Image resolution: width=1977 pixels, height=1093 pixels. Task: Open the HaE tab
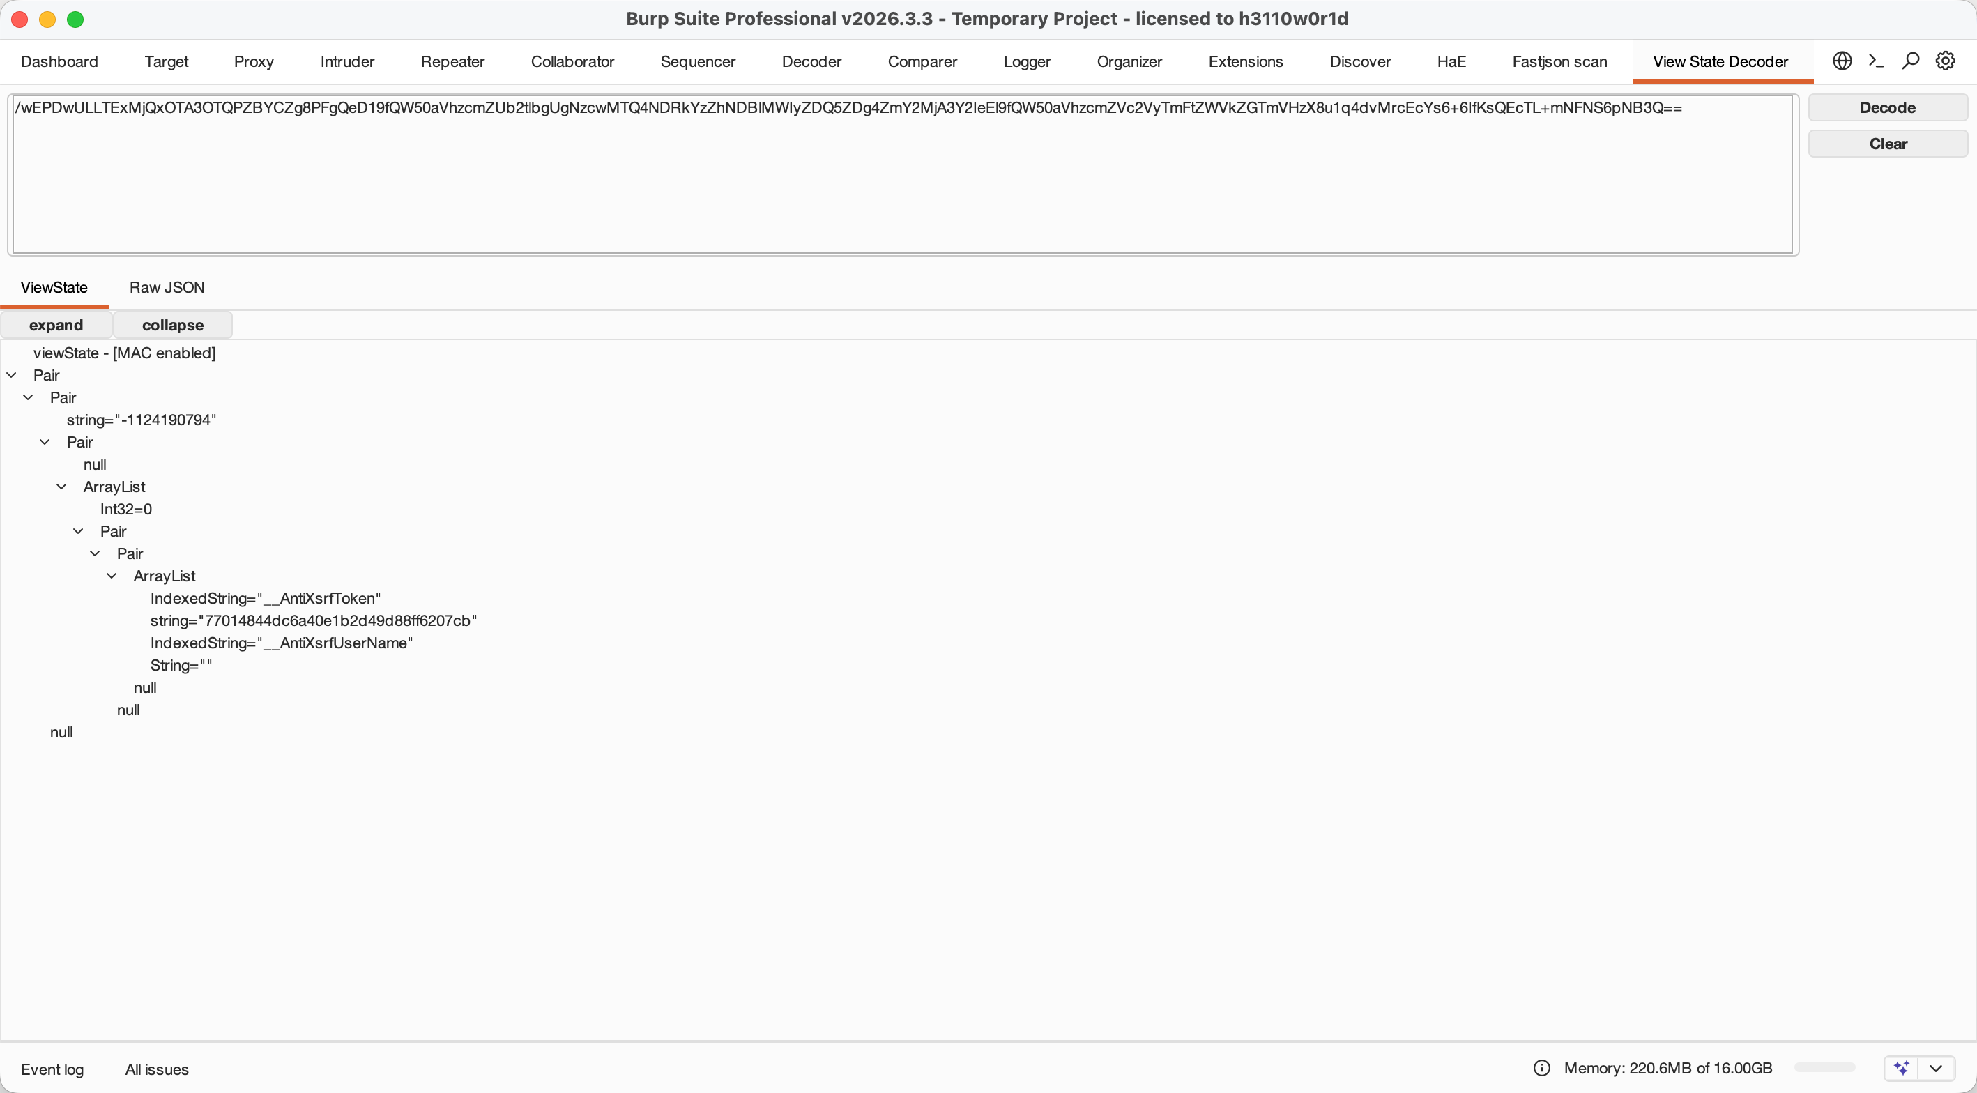pos(1452,61)
